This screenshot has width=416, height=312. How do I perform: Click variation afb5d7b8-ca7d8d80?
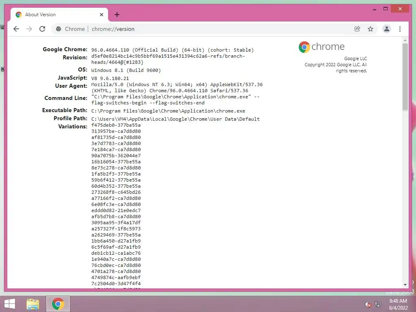pos(116,217)
